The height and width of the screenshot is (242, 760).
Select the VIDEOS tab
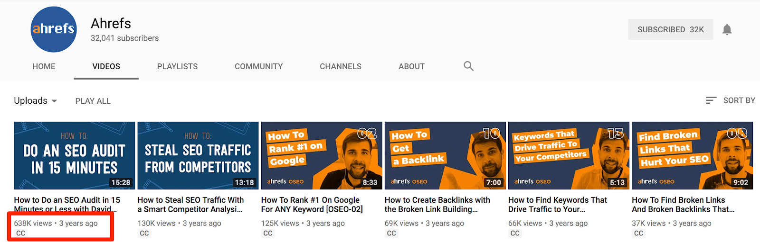click(x=106, y=66)
